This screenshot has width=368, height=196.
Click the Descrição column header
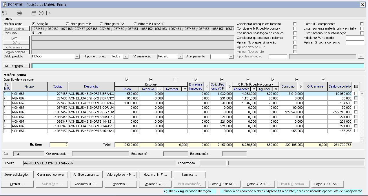click(x=91, y=86)
